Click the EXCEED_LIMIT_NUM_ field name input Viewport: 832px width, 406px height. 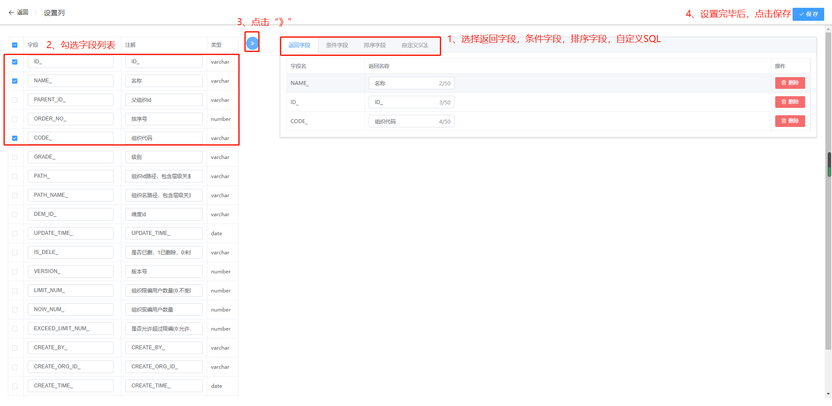click(x=71, y=328)
